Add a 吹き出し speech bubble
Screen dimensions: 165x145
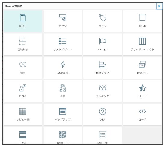tap(142, 68)
